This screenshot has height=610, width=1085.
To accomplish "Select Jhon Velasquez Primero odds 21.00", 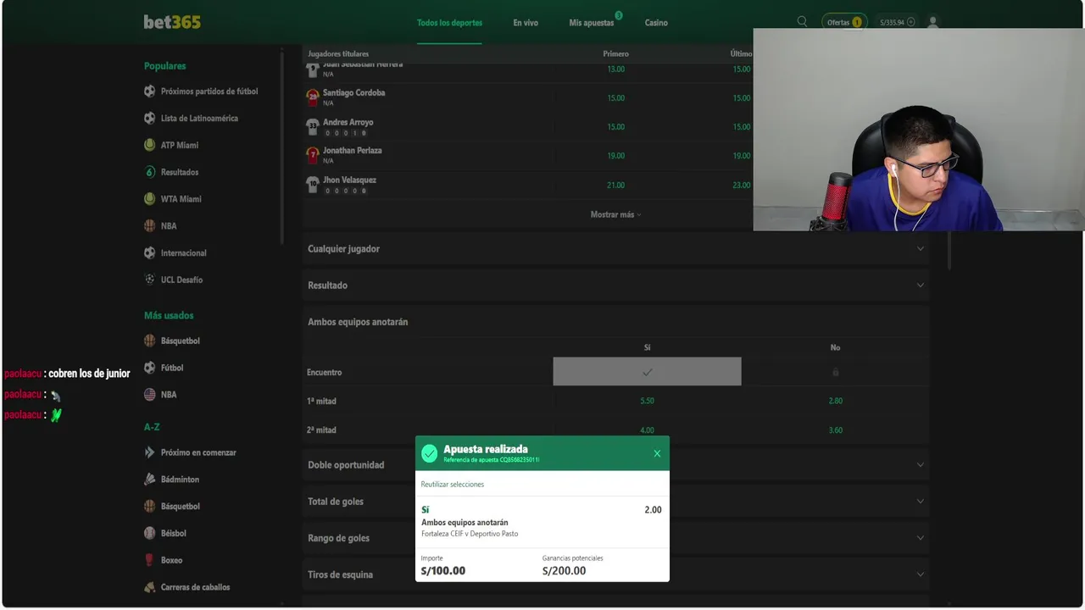I will [616, 185].
